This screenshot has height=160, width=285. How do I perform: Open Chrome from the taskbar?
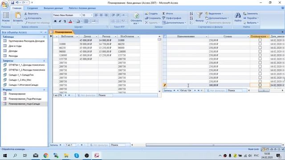pyautogui.click(x=46, y=156)
